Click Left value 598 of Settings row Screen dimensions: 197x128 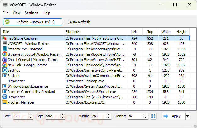coord(134,76)
